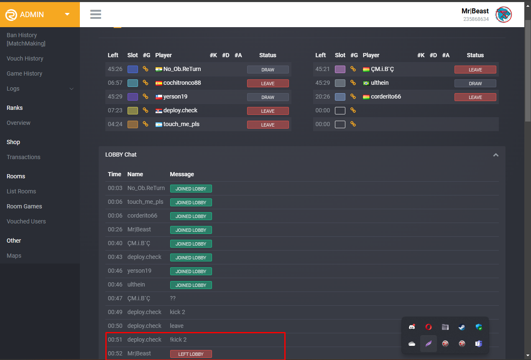Open Ranks Overview page
531x360 pixels.
pos(18,123)
